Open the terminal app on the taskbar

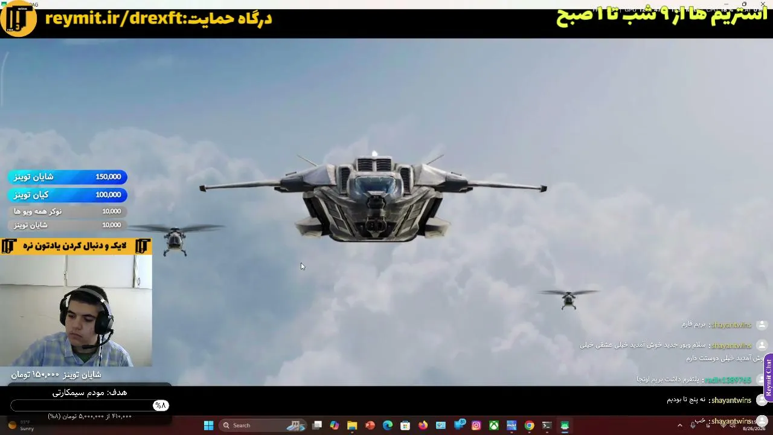click(547, 425)
